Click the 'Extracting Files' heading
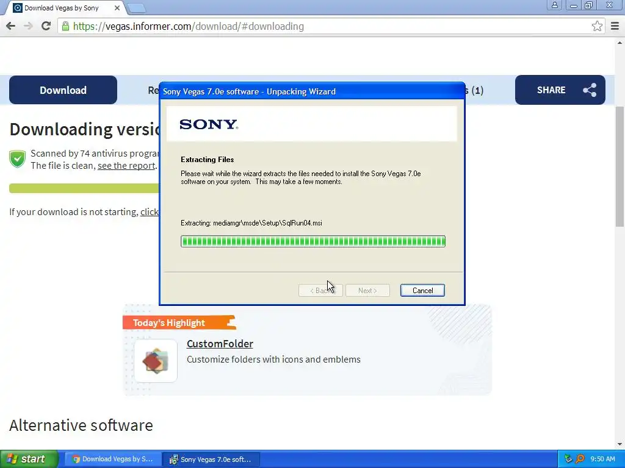The width and height of the screenshot is (625, 468). (208, 160)
